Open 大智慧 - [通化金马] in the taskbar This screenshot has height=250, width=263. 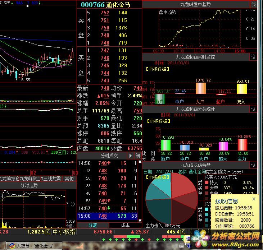click(x=35, y=246)
